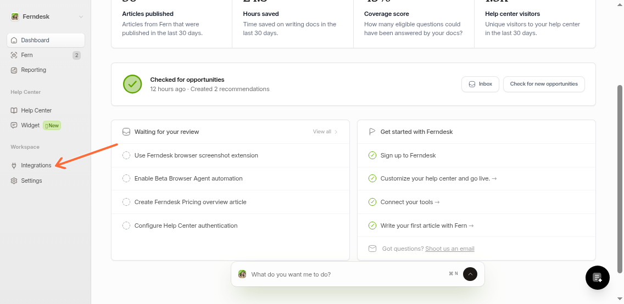Click the black send arrow button
This screenshot has height=304, width=624.
[470, 274]
